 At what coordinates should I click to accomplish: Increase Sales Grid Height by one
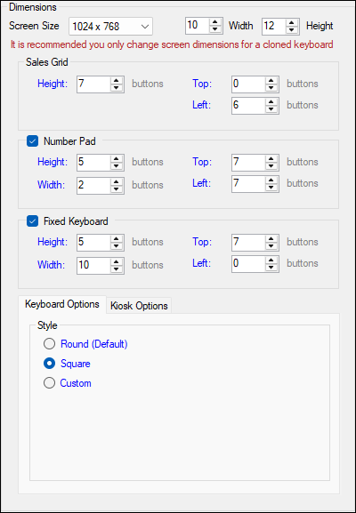(x=116, y=81)
